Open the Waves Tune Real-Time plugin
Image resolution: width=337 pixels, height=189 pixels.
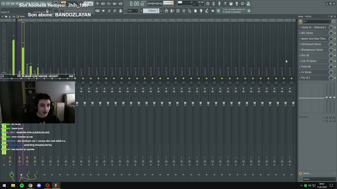point(314,39)
